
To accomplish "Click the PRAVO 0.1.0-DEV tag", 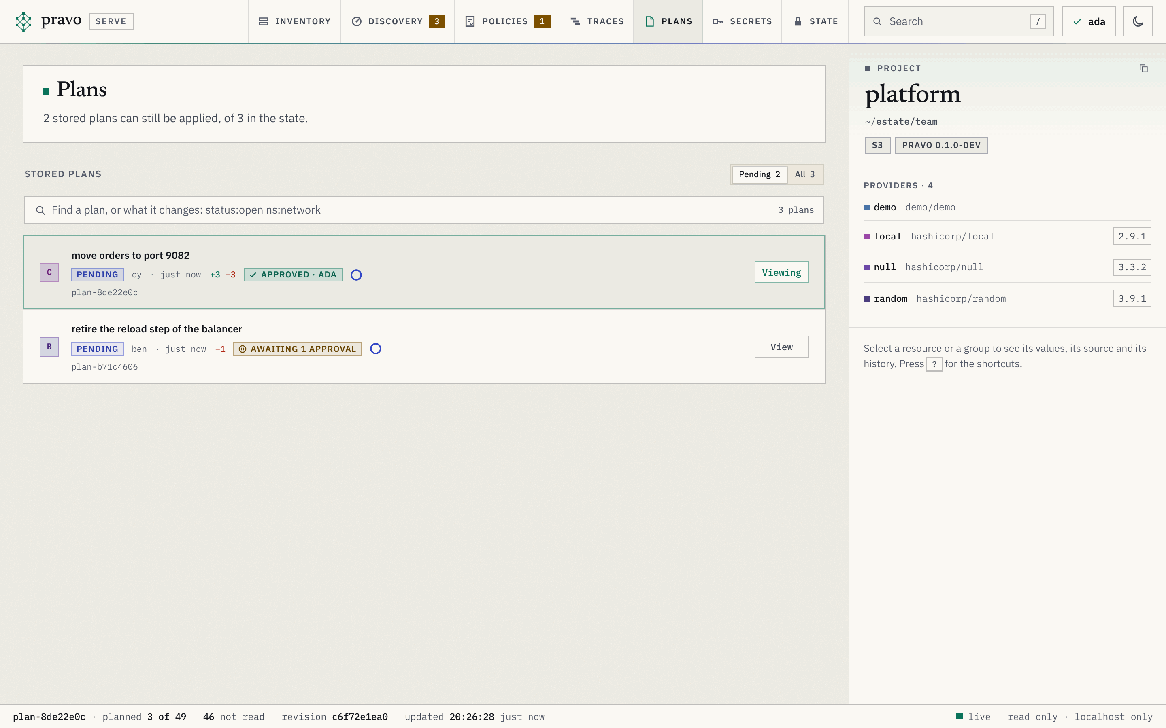I will (941, 145).
